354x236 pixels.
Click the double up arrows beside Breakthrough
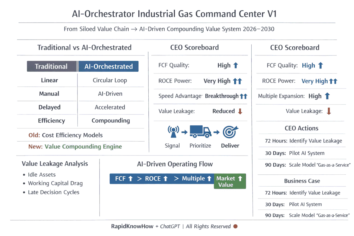243,96
